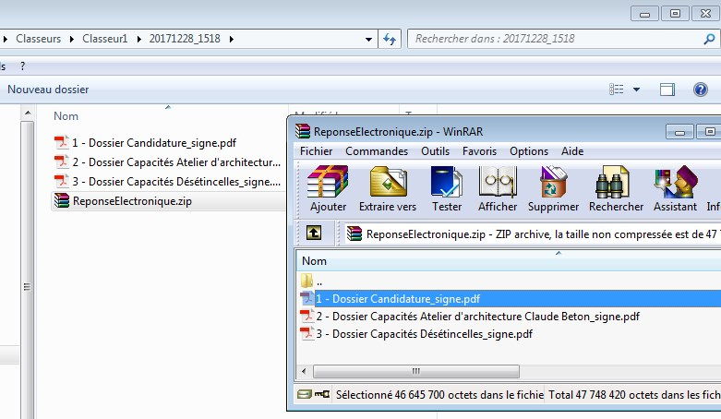Click Explorer navigation pane scroll up arrow
Viewport: 721px width, 419px height.
[x=28, y=113]
